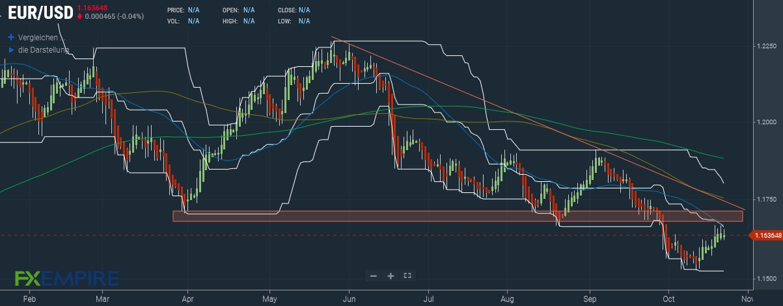The image size is (783, 306).
Task: Zoom in with the plus chart icon
Action: 391,276
